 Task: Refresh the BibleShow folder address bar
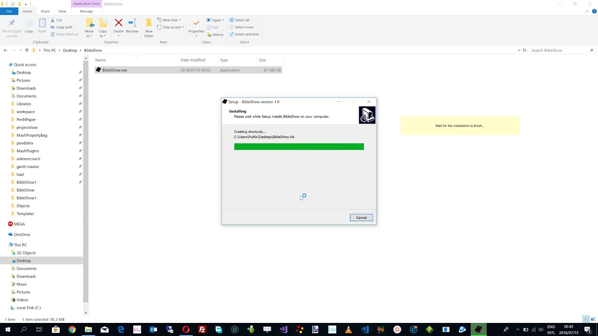tap(524, 50)
